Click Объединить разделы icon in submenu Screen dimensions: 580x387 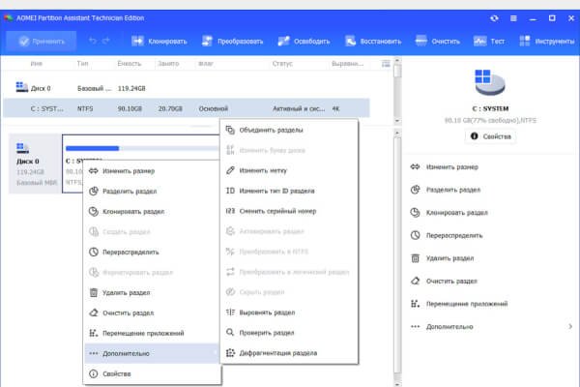(230, 130)
